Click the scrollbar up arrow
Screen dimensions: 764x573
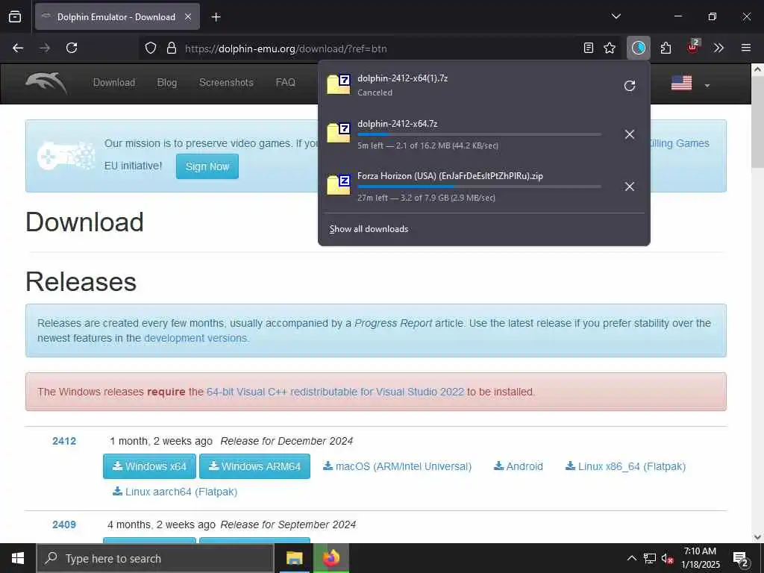(757, 69)
